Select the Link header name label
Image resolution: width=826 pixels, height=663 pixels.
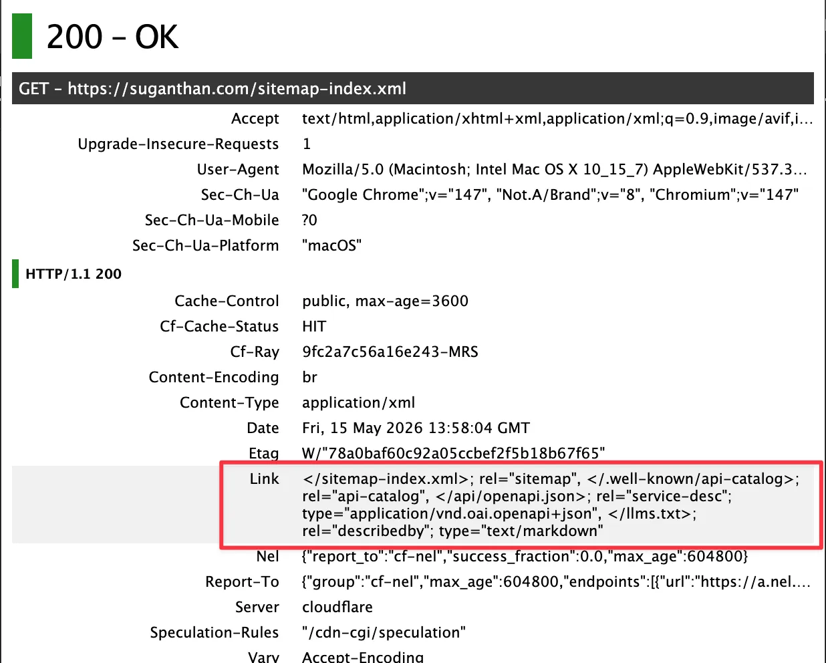click(264, 479)
